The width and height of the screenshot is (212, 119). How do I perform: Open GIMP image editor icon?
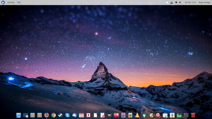coord(109,115)
